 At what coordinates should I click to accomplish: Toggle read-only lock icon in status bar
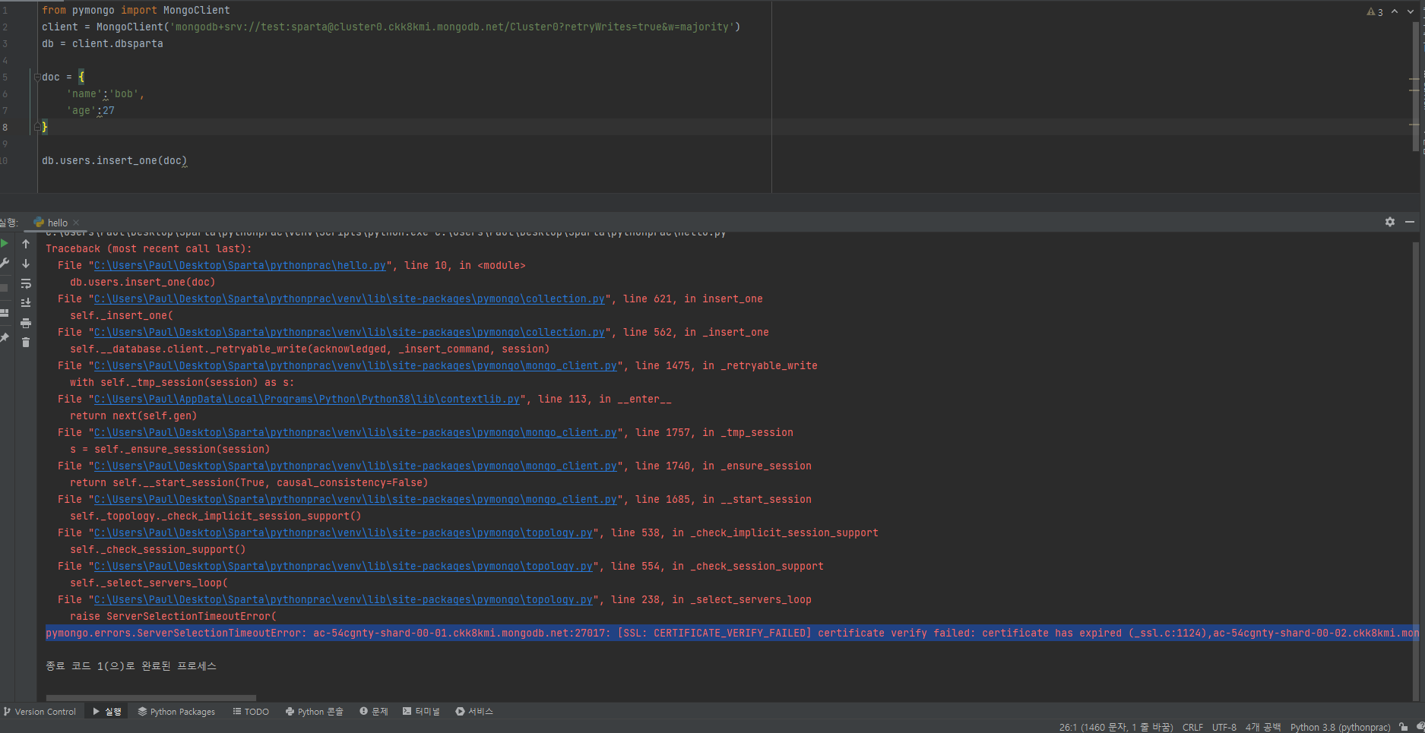(1404, 727)
